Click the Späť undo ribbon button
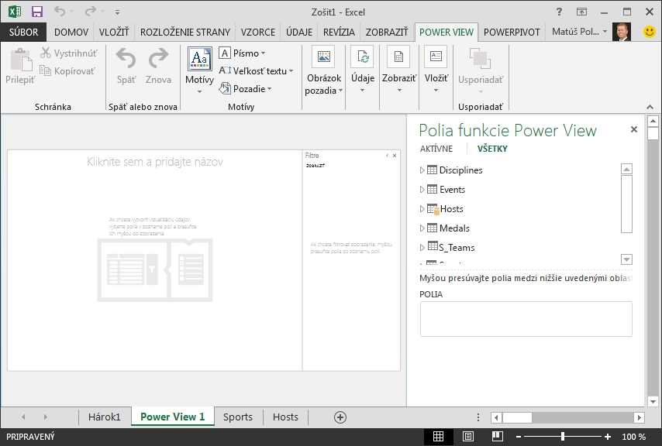This screenshot has height=446, width=662. pos(126,66)
